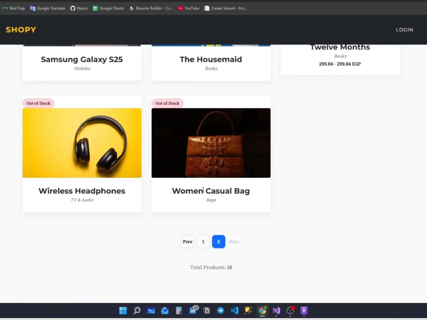Open the Wireless Headphones product image
The height and width of the screenshot is (320, 427).
82,143
